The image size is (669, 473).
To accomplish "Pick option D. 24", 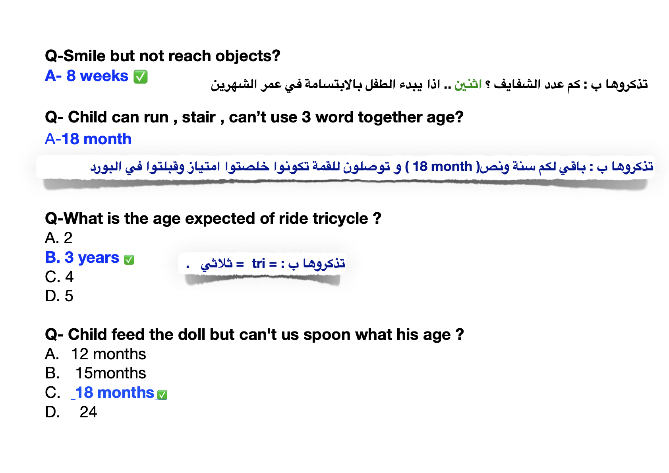I will (71, 412).
